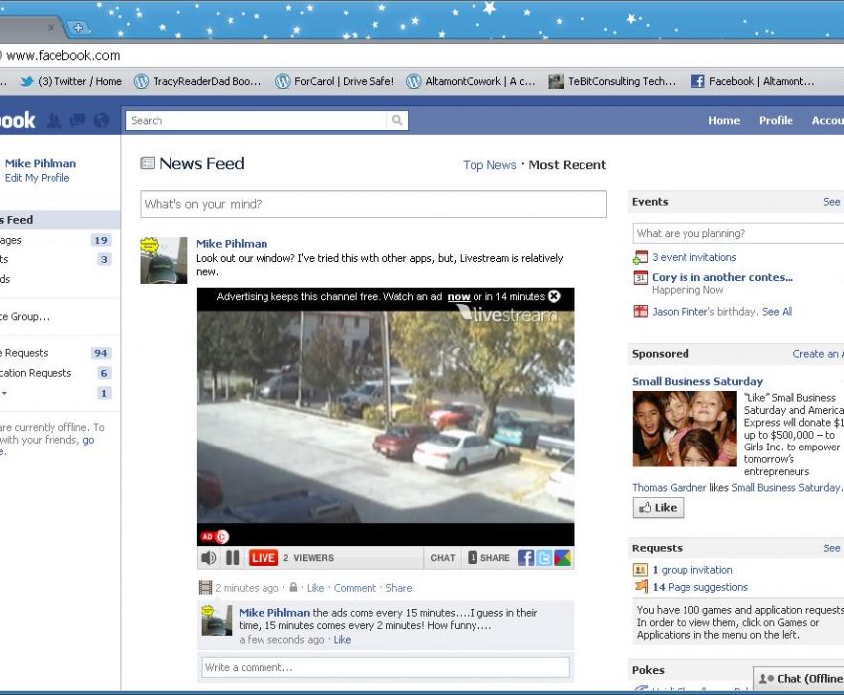Image resolution: width=844 pixels, height=695 pixels.
Task: Click the search magnifier icon
Action: click(x=397, y=121)
